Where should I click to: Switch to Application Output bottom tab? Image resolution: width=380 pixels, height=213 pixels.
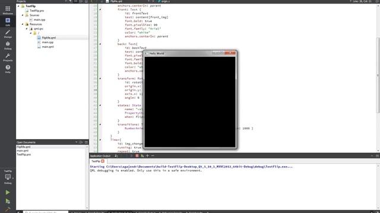tap(121, 212)
